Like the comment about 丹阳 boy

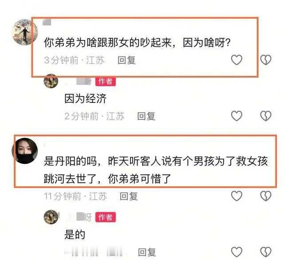[237, 196]
